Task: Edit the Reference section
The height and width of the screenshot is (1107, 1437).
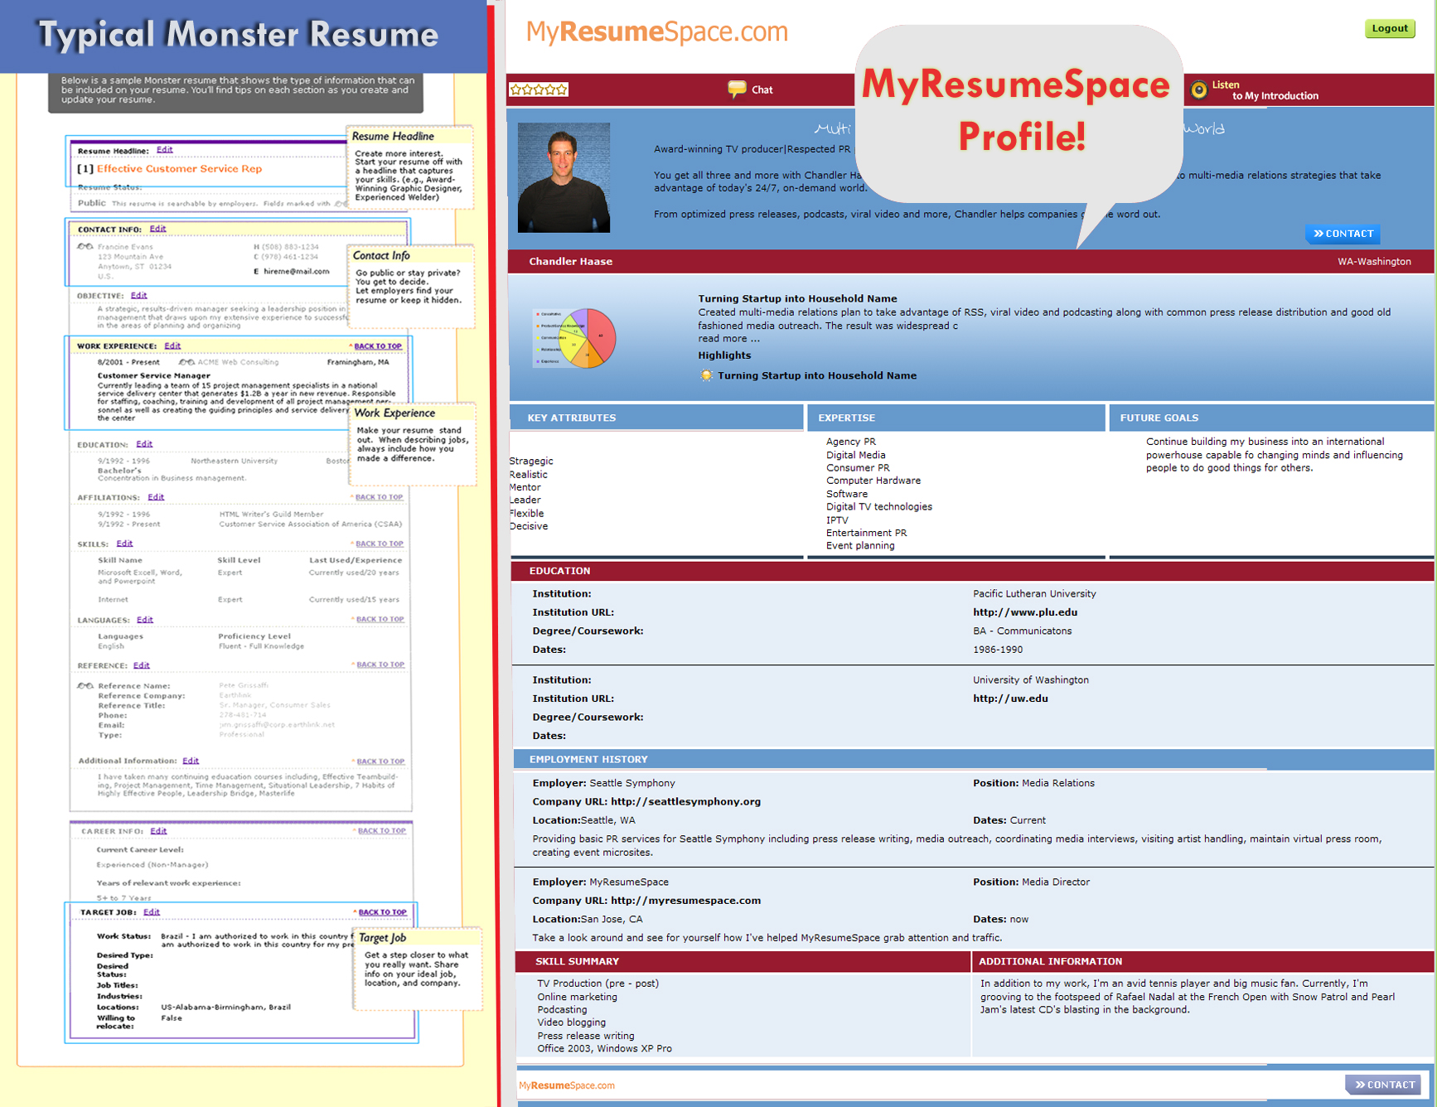Action: tap(142, 665)
